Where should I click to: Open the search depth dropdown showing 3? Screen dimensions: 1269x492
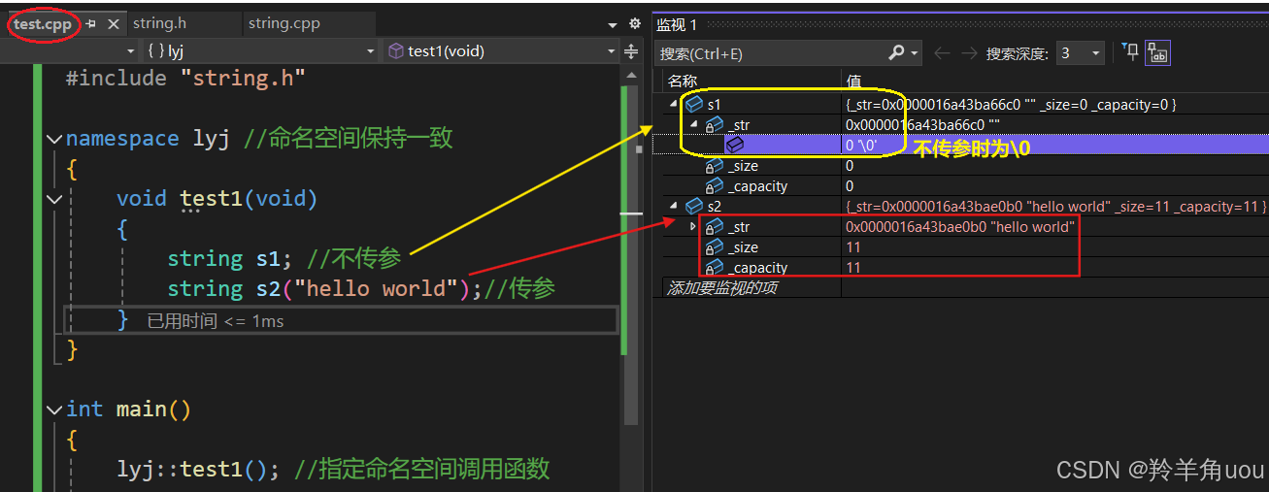(x=1080, y=53)
